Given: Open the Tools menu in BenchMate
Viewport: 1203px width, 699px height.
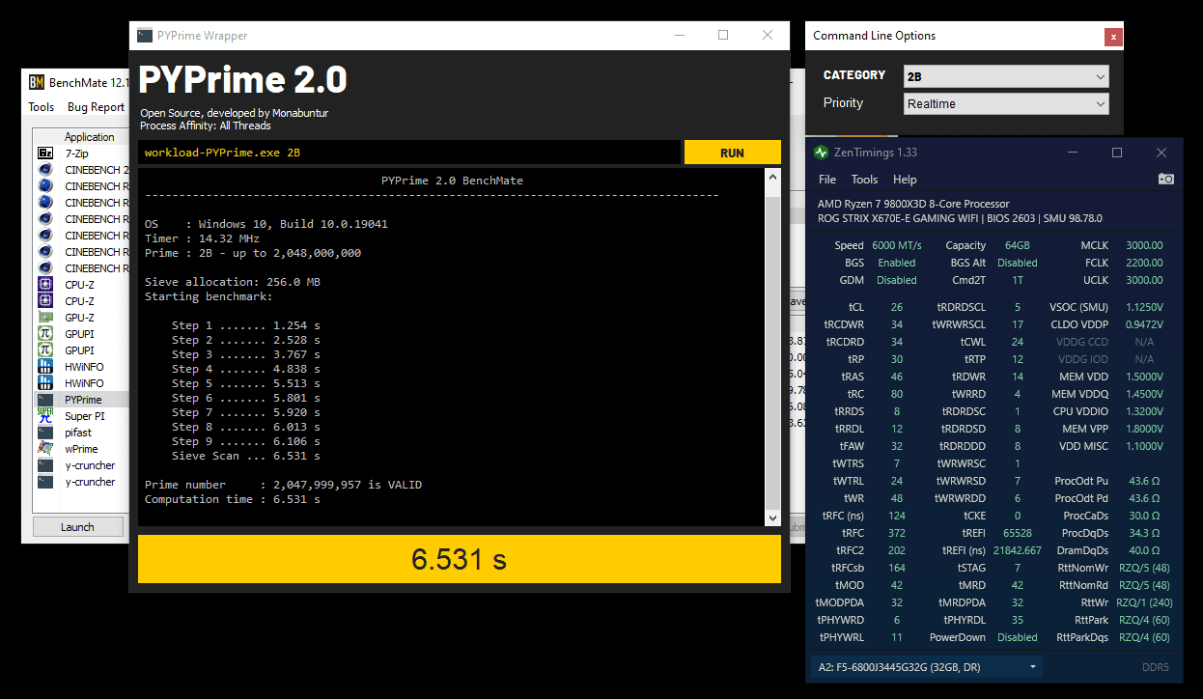Looking at the screenshot, I should [42, 107].
